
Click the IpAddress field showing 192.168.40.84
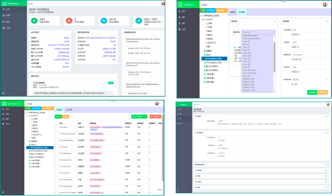pos(310,54)
